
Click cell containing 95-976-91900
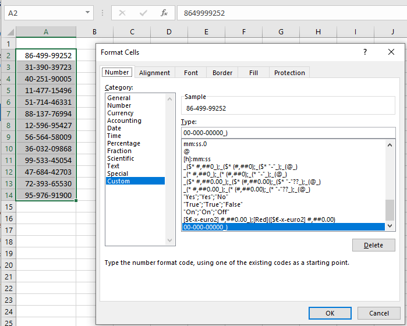46,195
